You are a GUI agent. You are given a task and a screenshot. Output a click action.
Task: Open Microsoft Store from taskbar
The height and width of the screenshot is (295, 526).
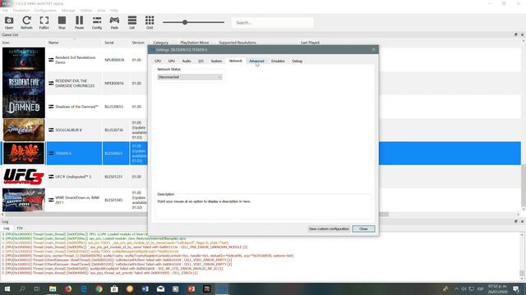pos(114,289)
